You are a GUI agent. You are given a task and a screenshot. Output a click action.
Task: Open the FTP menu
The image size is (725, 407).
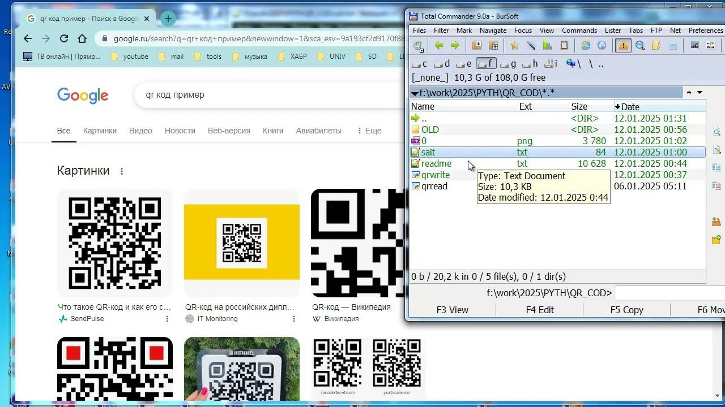point(656,31)
